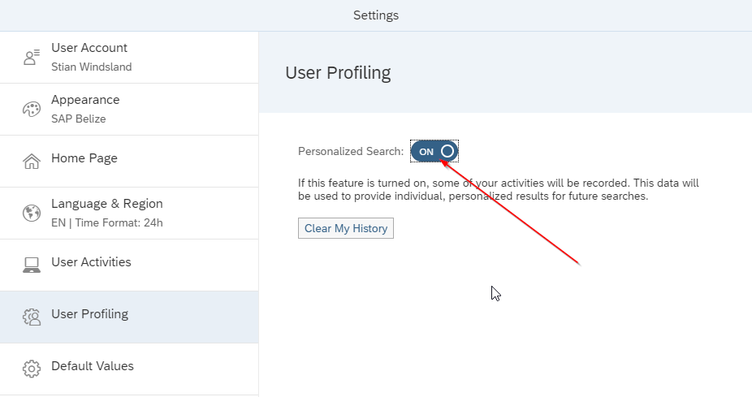Click the Clear My History button
Screen dimensions: 752x397
tap(346, 228)
